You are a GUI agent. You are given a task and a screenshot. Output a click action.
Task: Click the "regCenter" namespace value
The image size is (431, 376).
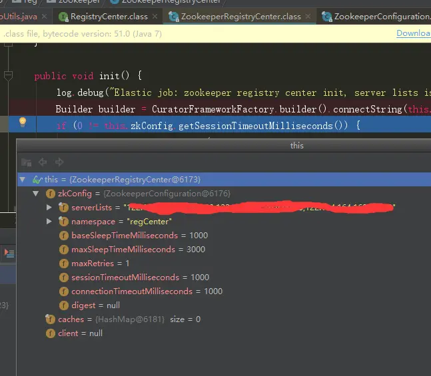[149, 222]
